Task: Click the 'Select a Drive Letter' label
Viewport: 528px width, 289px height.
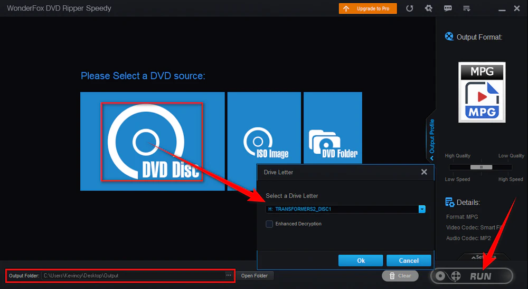Action: [x=291, y=196]
